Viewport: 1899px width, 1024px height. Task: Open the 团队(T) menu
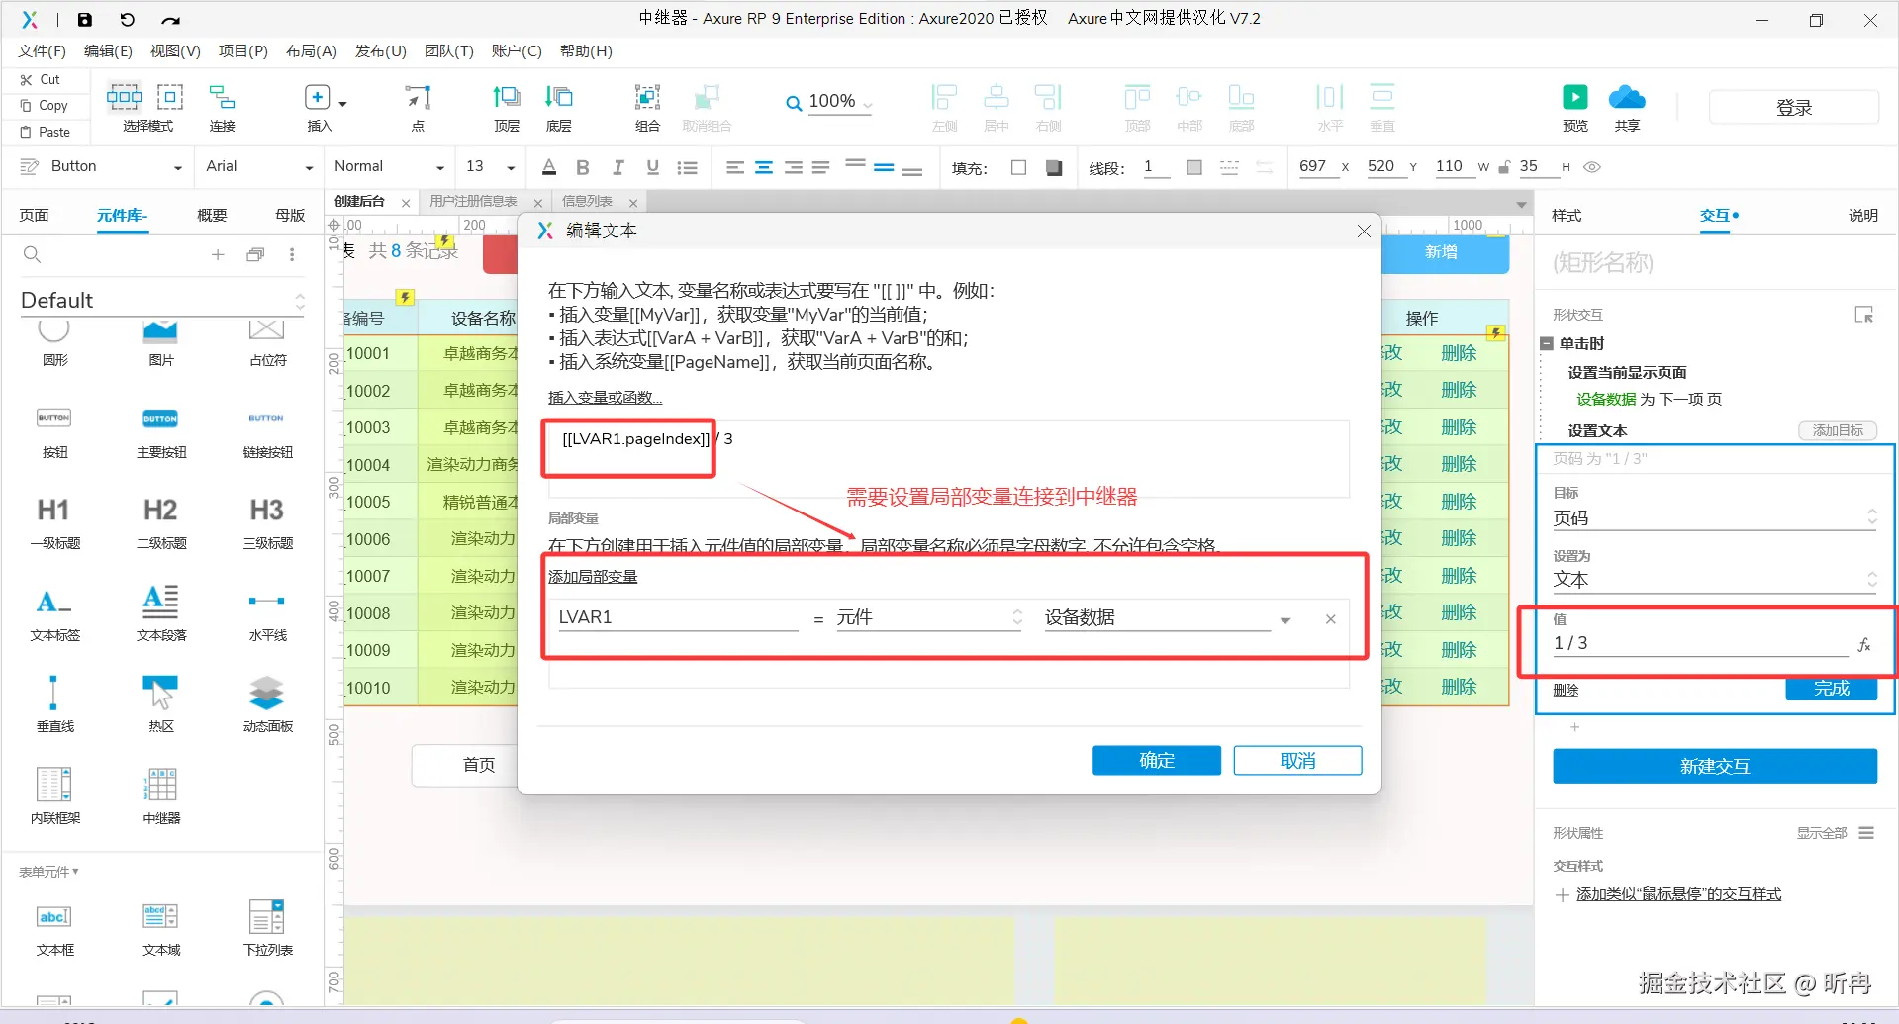click(449, 51)
